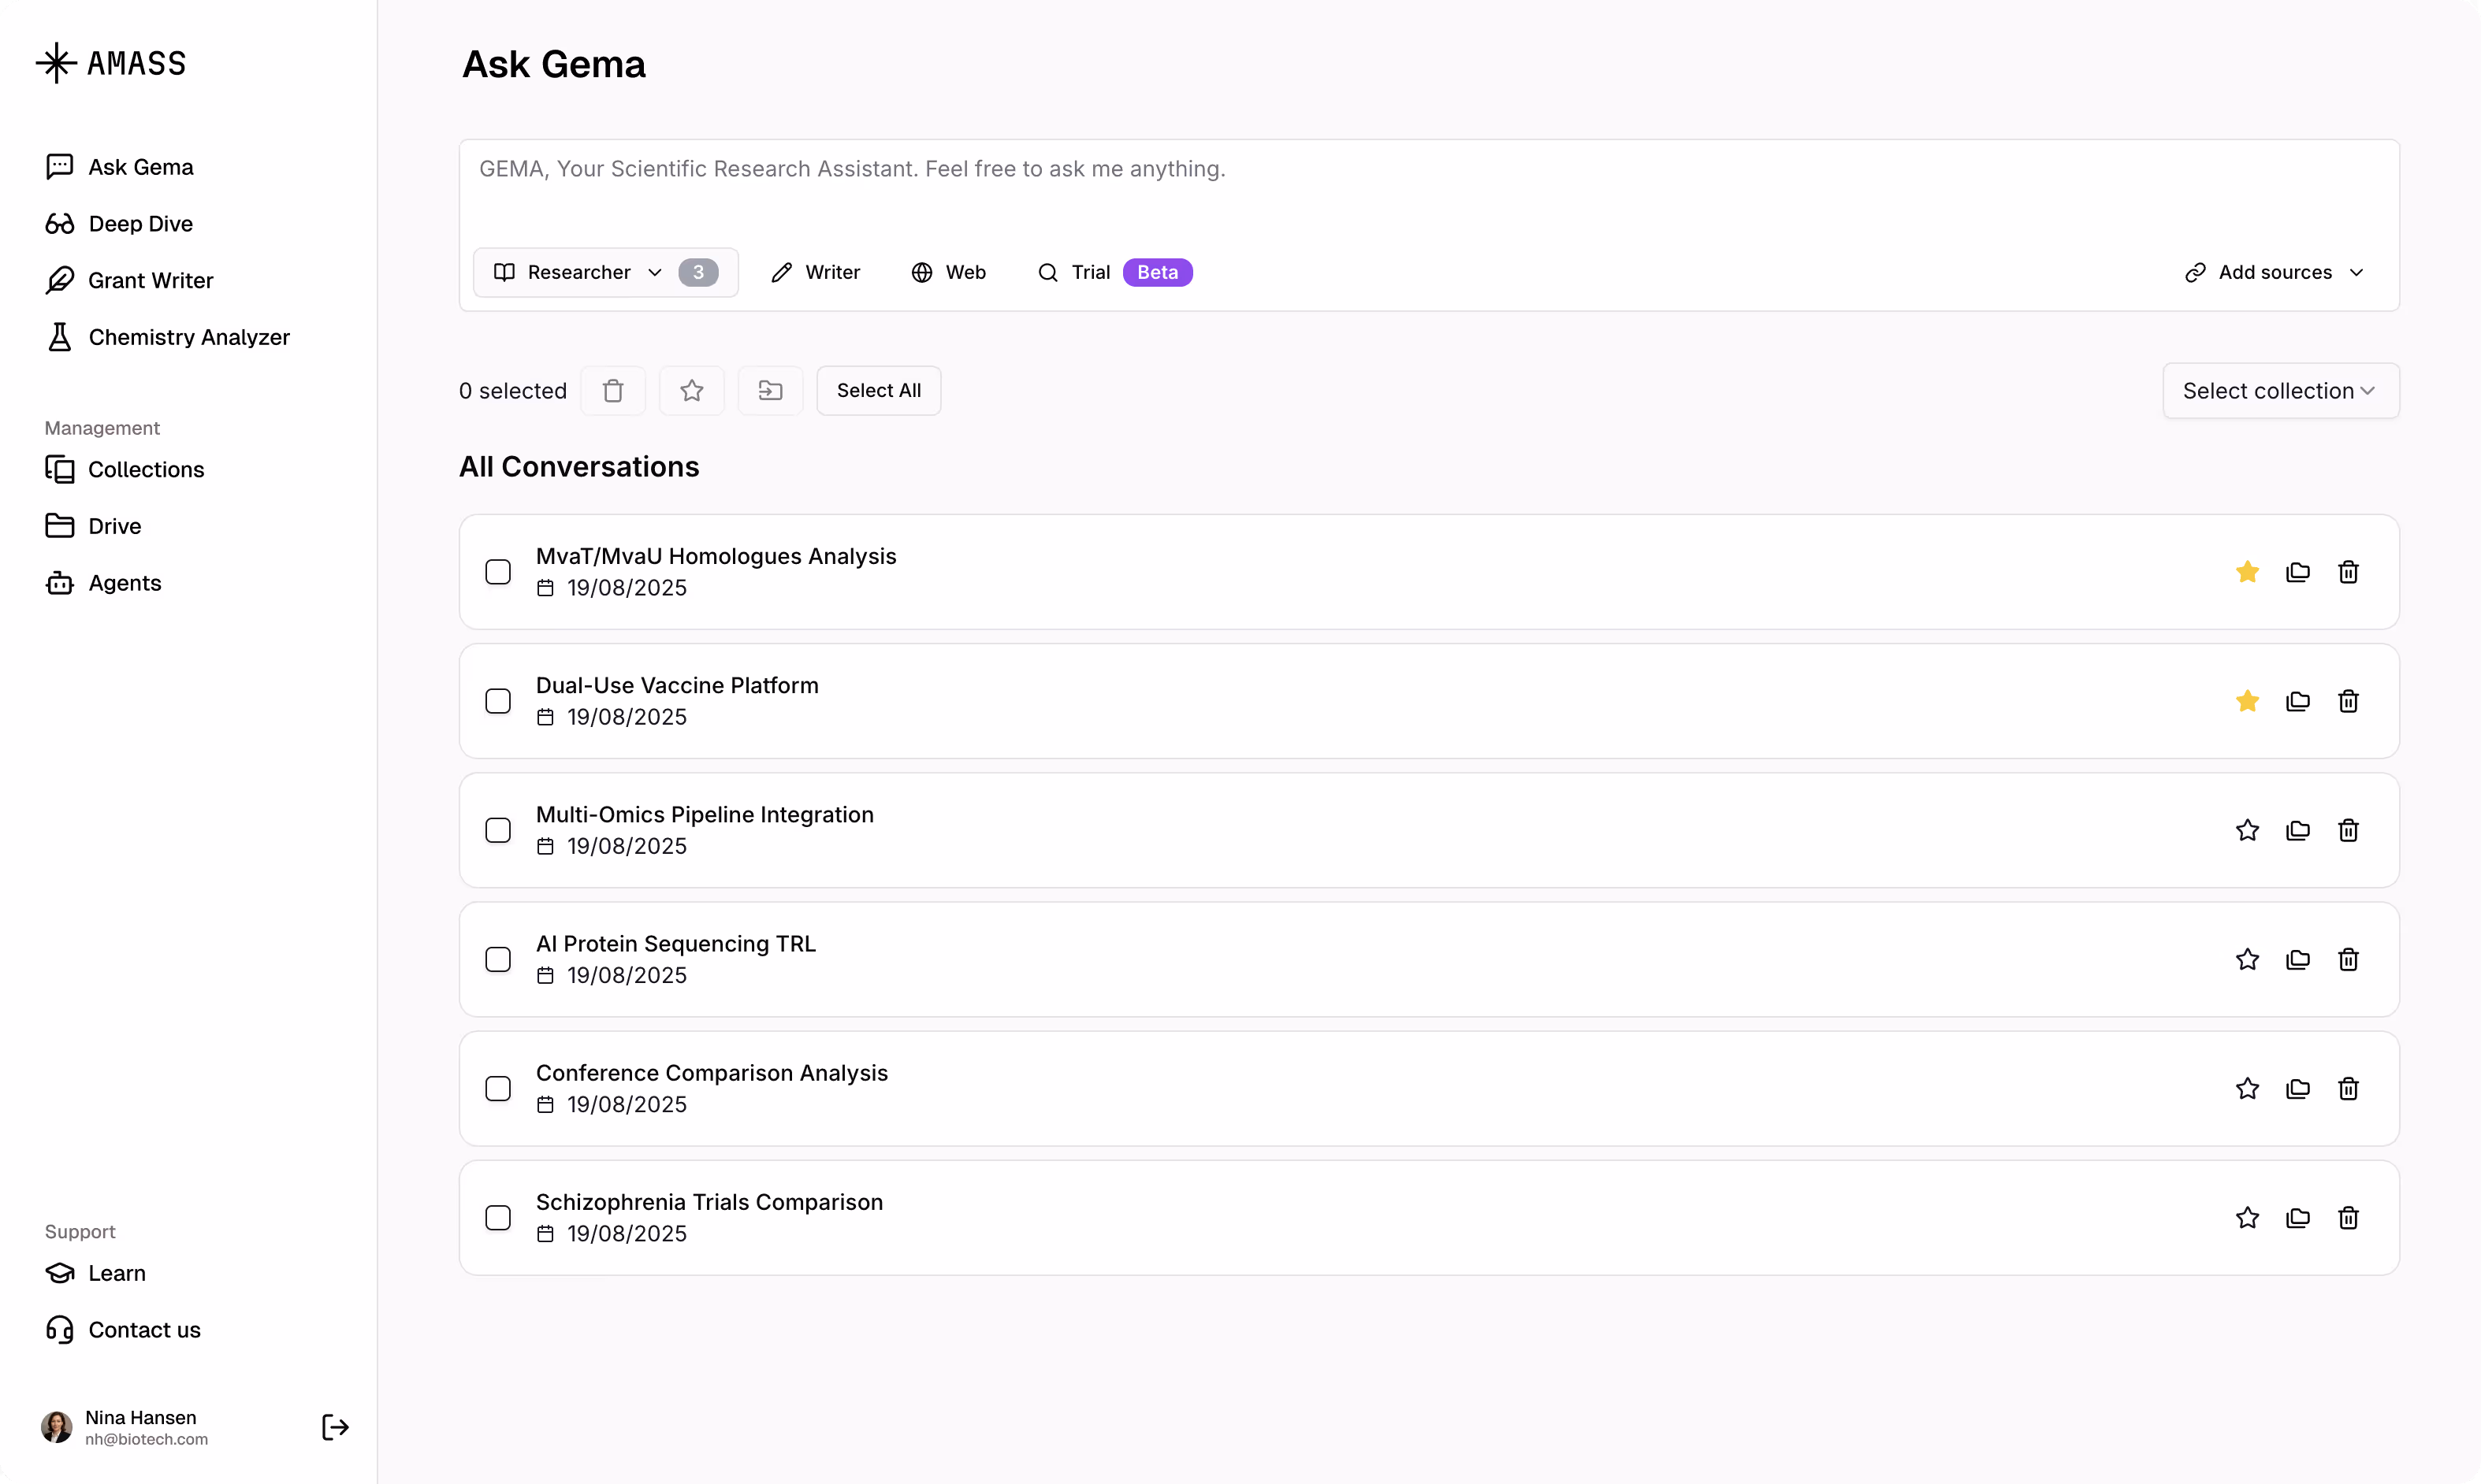This screenshot has width=2481, height=1484.
Task: Open Conference Comparison Analysis conversation title
Action: pyautogui.click(x=712, y=1072)
